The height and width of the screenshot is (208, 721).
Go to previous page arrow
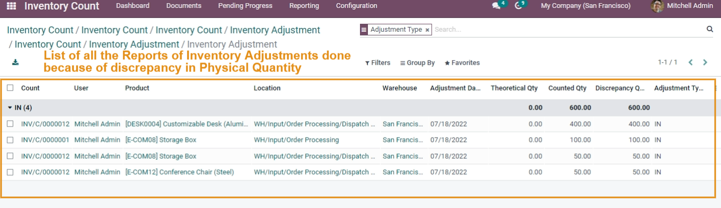pyautogui.click(x=691, y=62)
